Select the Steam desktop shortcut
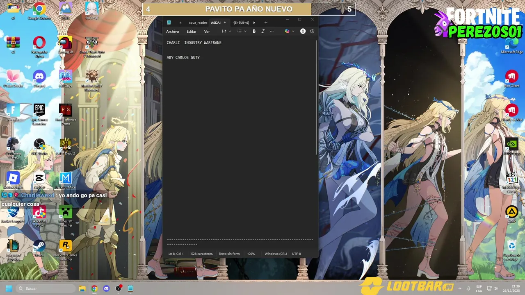The image size is (525, 295). pyautogui.click(x=39, y=248)
